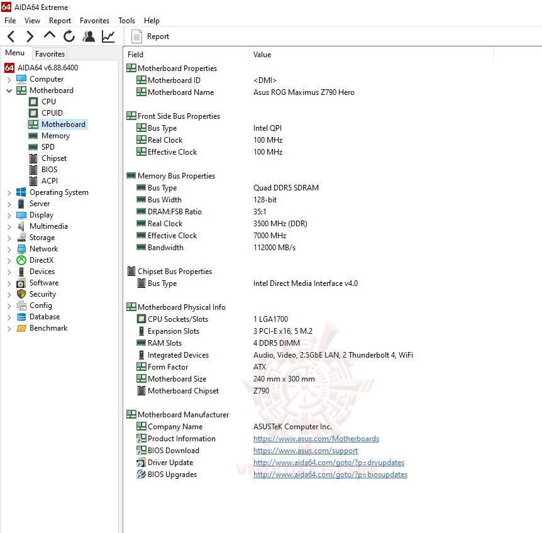Go back with the left arrow toolbar icon
The height and width of the screenshot is (533, 542).
[11, 36]
